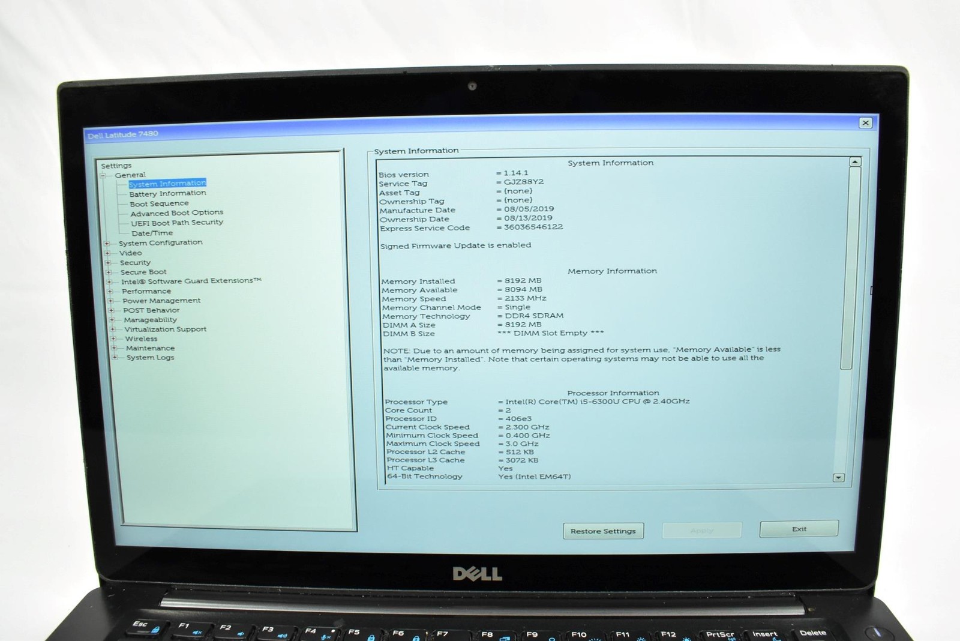This screenshot has width=960, height=641.
Task: Select the POST Behavior label
Action: point(151,310)
